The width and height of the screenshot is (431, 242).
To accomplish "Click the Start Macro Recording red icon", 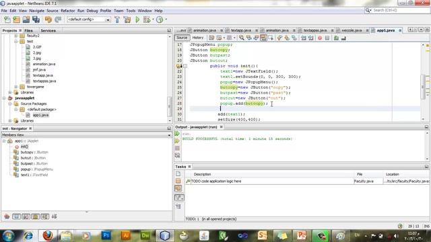I will 320,38.
